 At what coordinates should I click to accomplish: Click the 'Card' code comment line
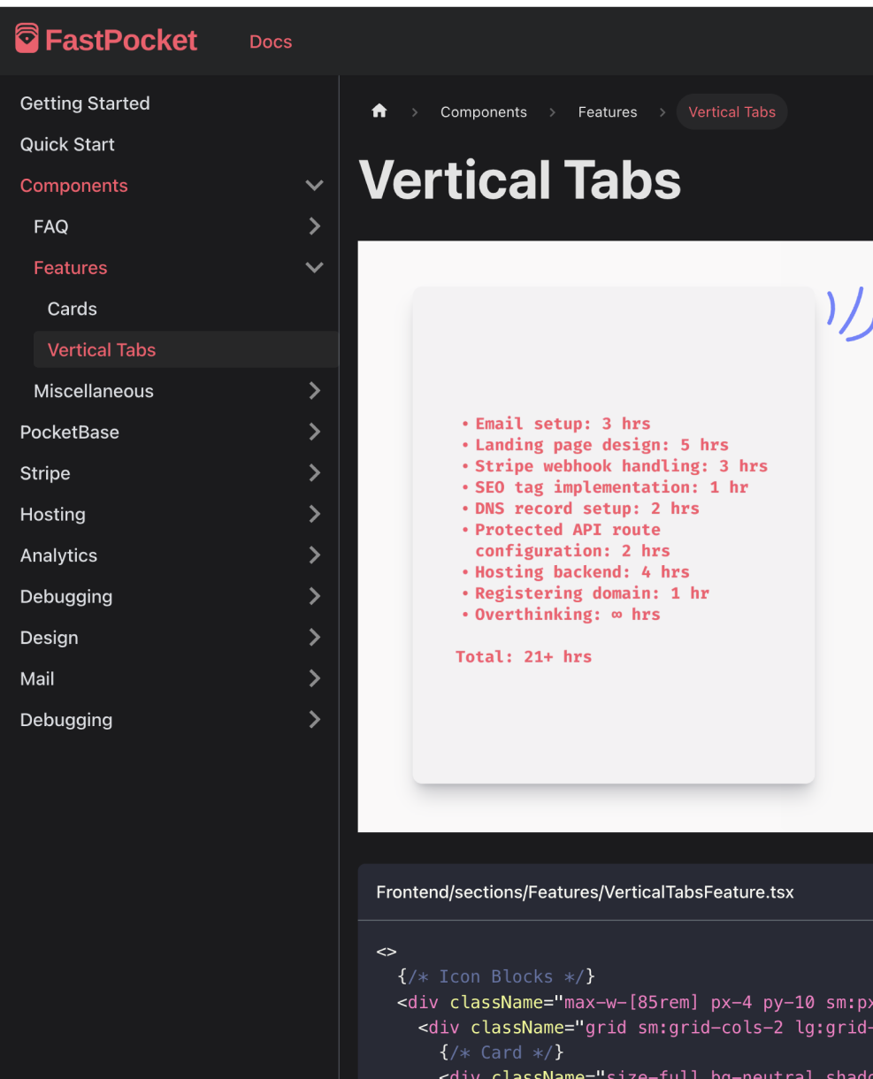502,1052
